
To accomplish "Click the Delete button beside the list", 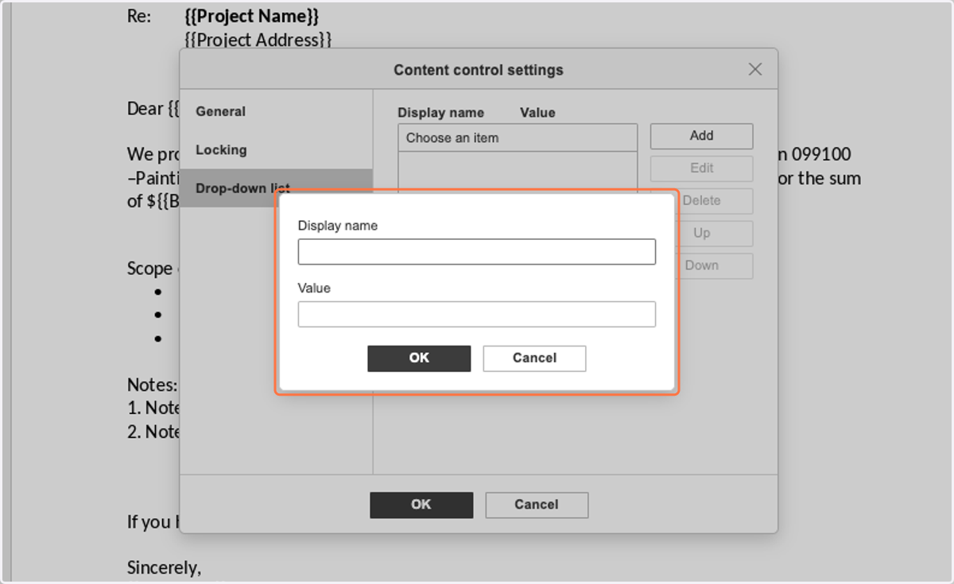I will tap(701, 201).
